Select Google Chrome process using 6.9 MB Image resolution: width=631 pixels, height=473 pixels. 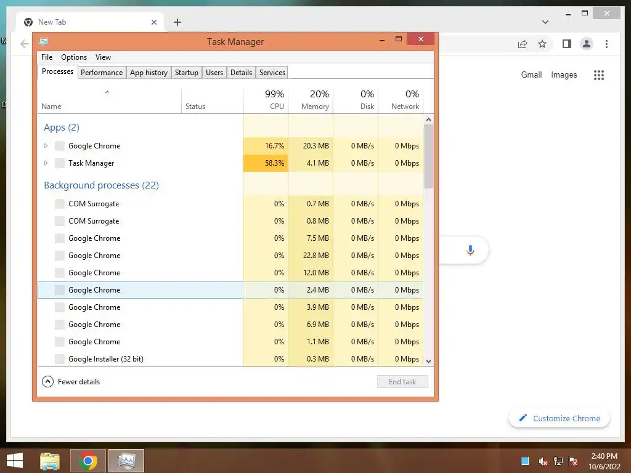point(230,325)
